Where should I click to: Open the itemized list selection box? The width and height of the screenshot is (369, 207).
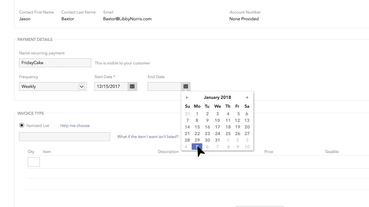(x=64, y=137)
